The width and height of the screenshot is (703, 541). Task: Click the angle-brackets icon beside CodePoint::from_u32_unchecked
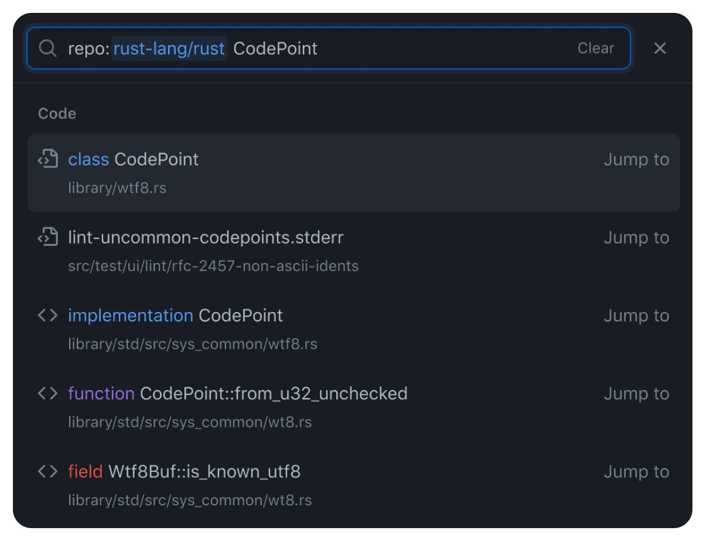point(49,393)
